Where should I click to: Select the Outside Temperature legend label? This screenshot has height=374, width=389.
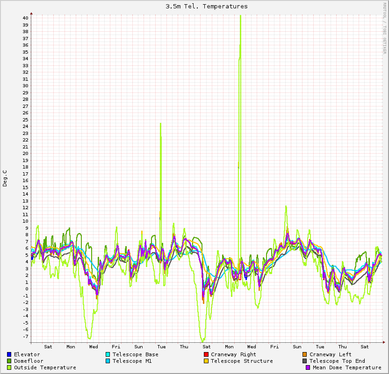pyautogui.click(x=45, y=367)
